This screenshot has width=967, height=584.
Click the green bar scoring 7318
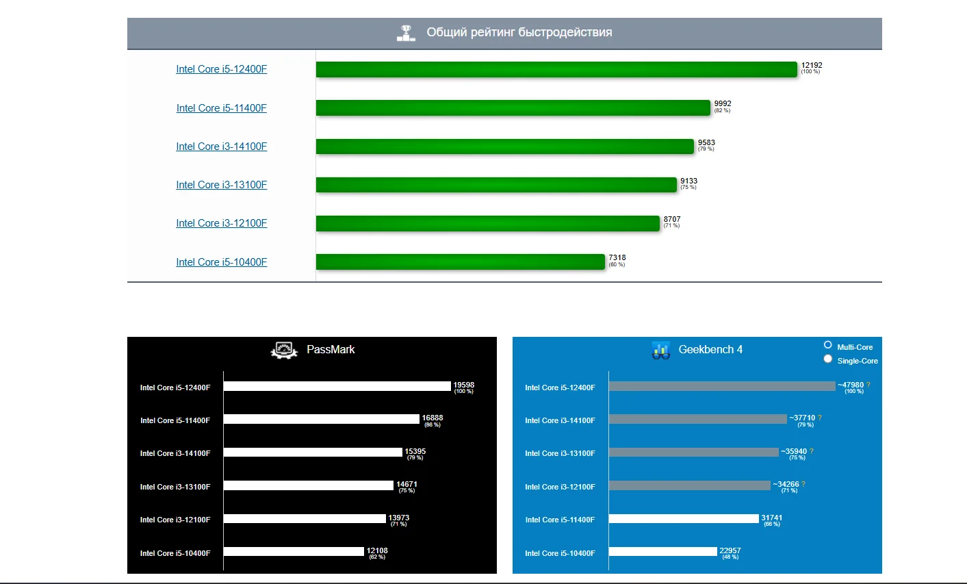pyautogui.click(x=461, y=262)
